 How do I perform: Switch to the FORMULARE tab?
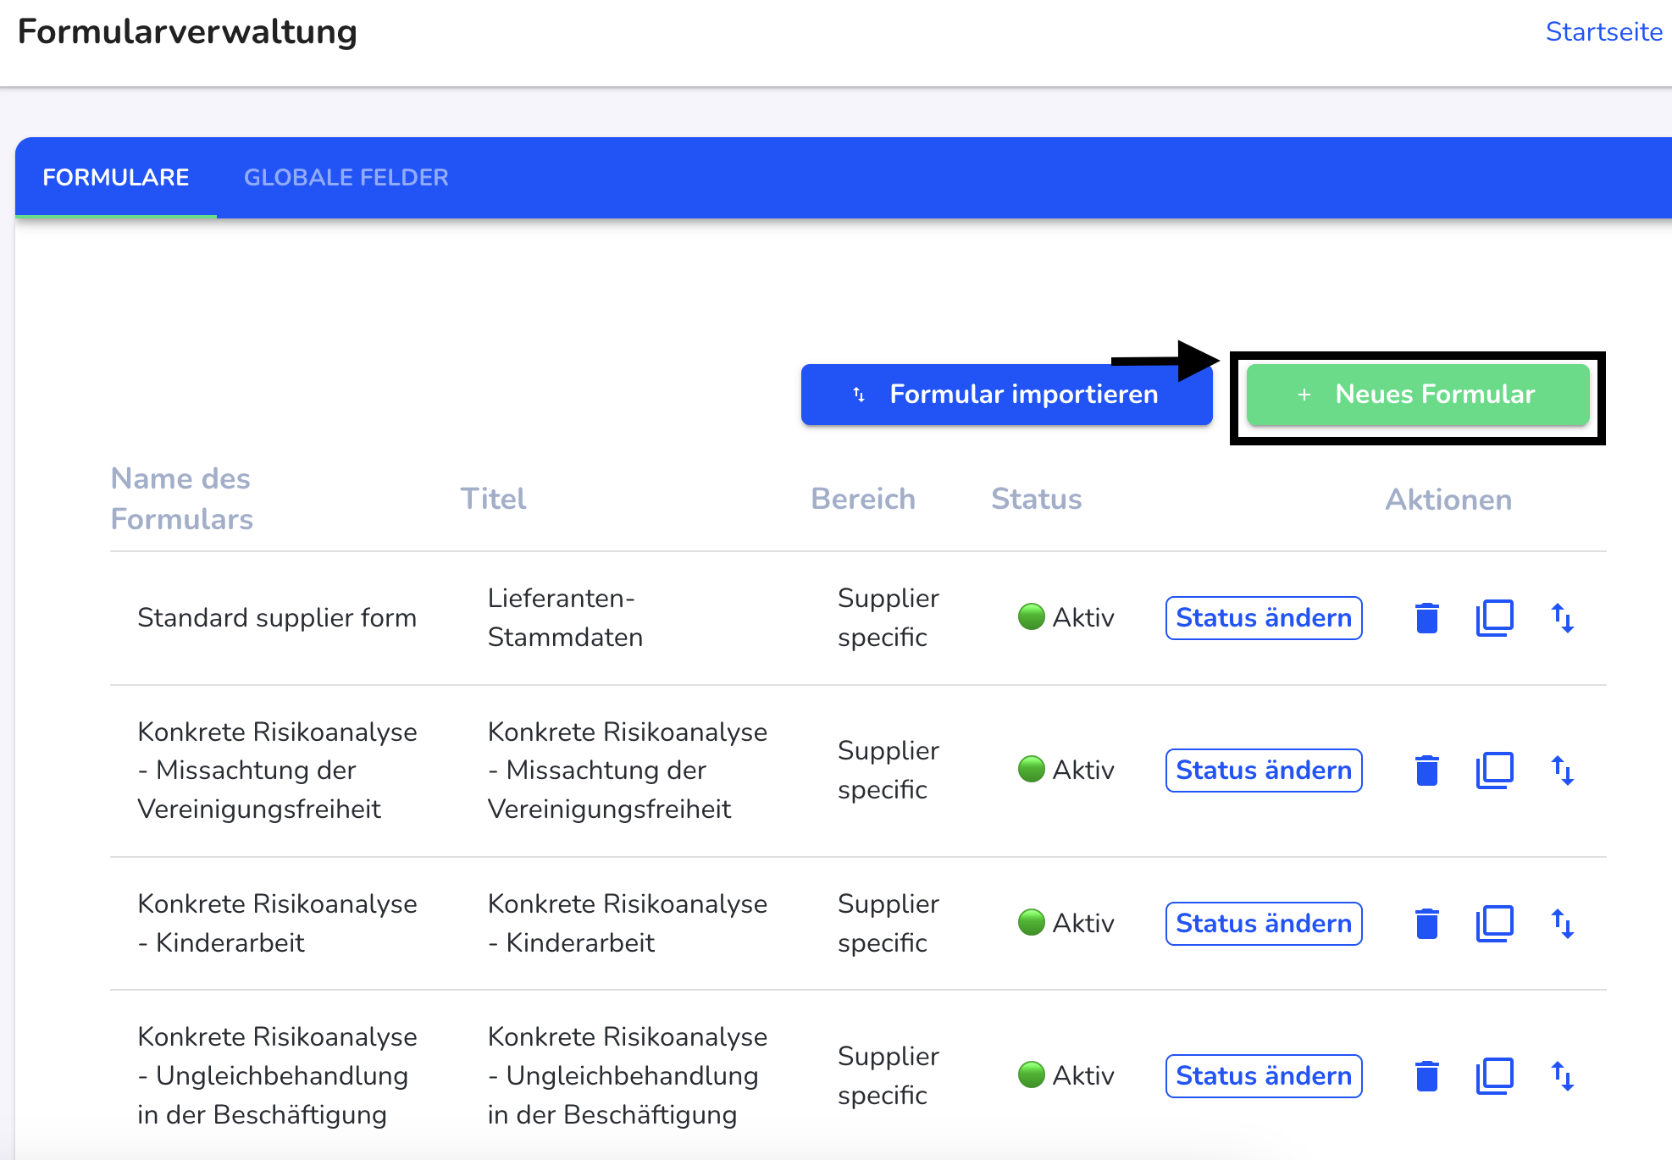(116, 177)
